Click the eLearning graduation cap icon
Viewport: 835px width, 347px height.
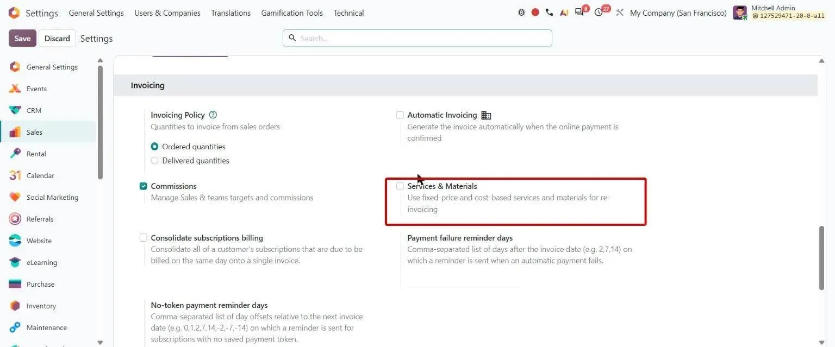15,262
